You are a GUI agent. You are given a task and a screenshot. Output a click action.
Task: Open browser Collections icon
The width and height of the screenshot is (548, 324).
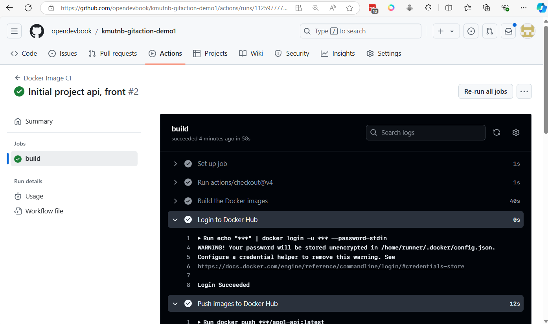[x=486, y=8]
